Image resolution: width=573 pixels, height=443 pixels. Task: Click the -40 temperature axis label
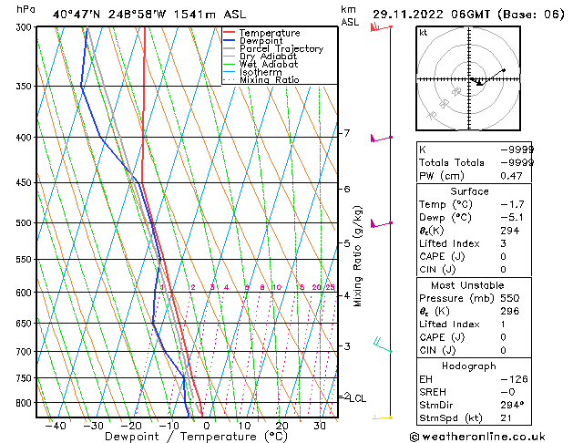pos(56,426)
